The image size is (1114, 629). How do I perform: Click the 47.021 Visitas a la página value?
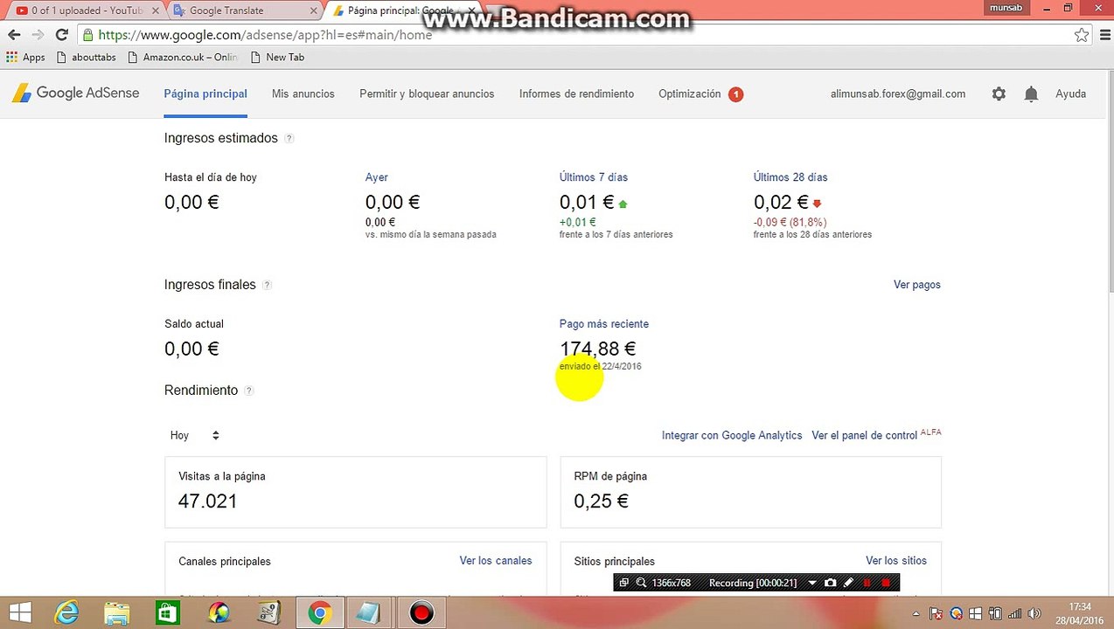[207, 501]
